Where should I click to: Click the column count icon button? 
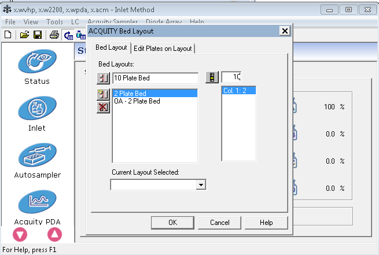coord(212,77)
